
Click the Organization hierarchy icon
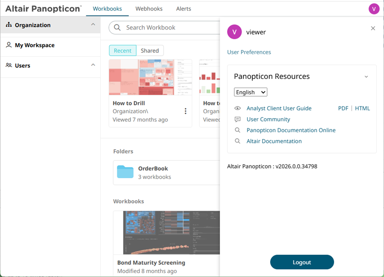point(9,25)
